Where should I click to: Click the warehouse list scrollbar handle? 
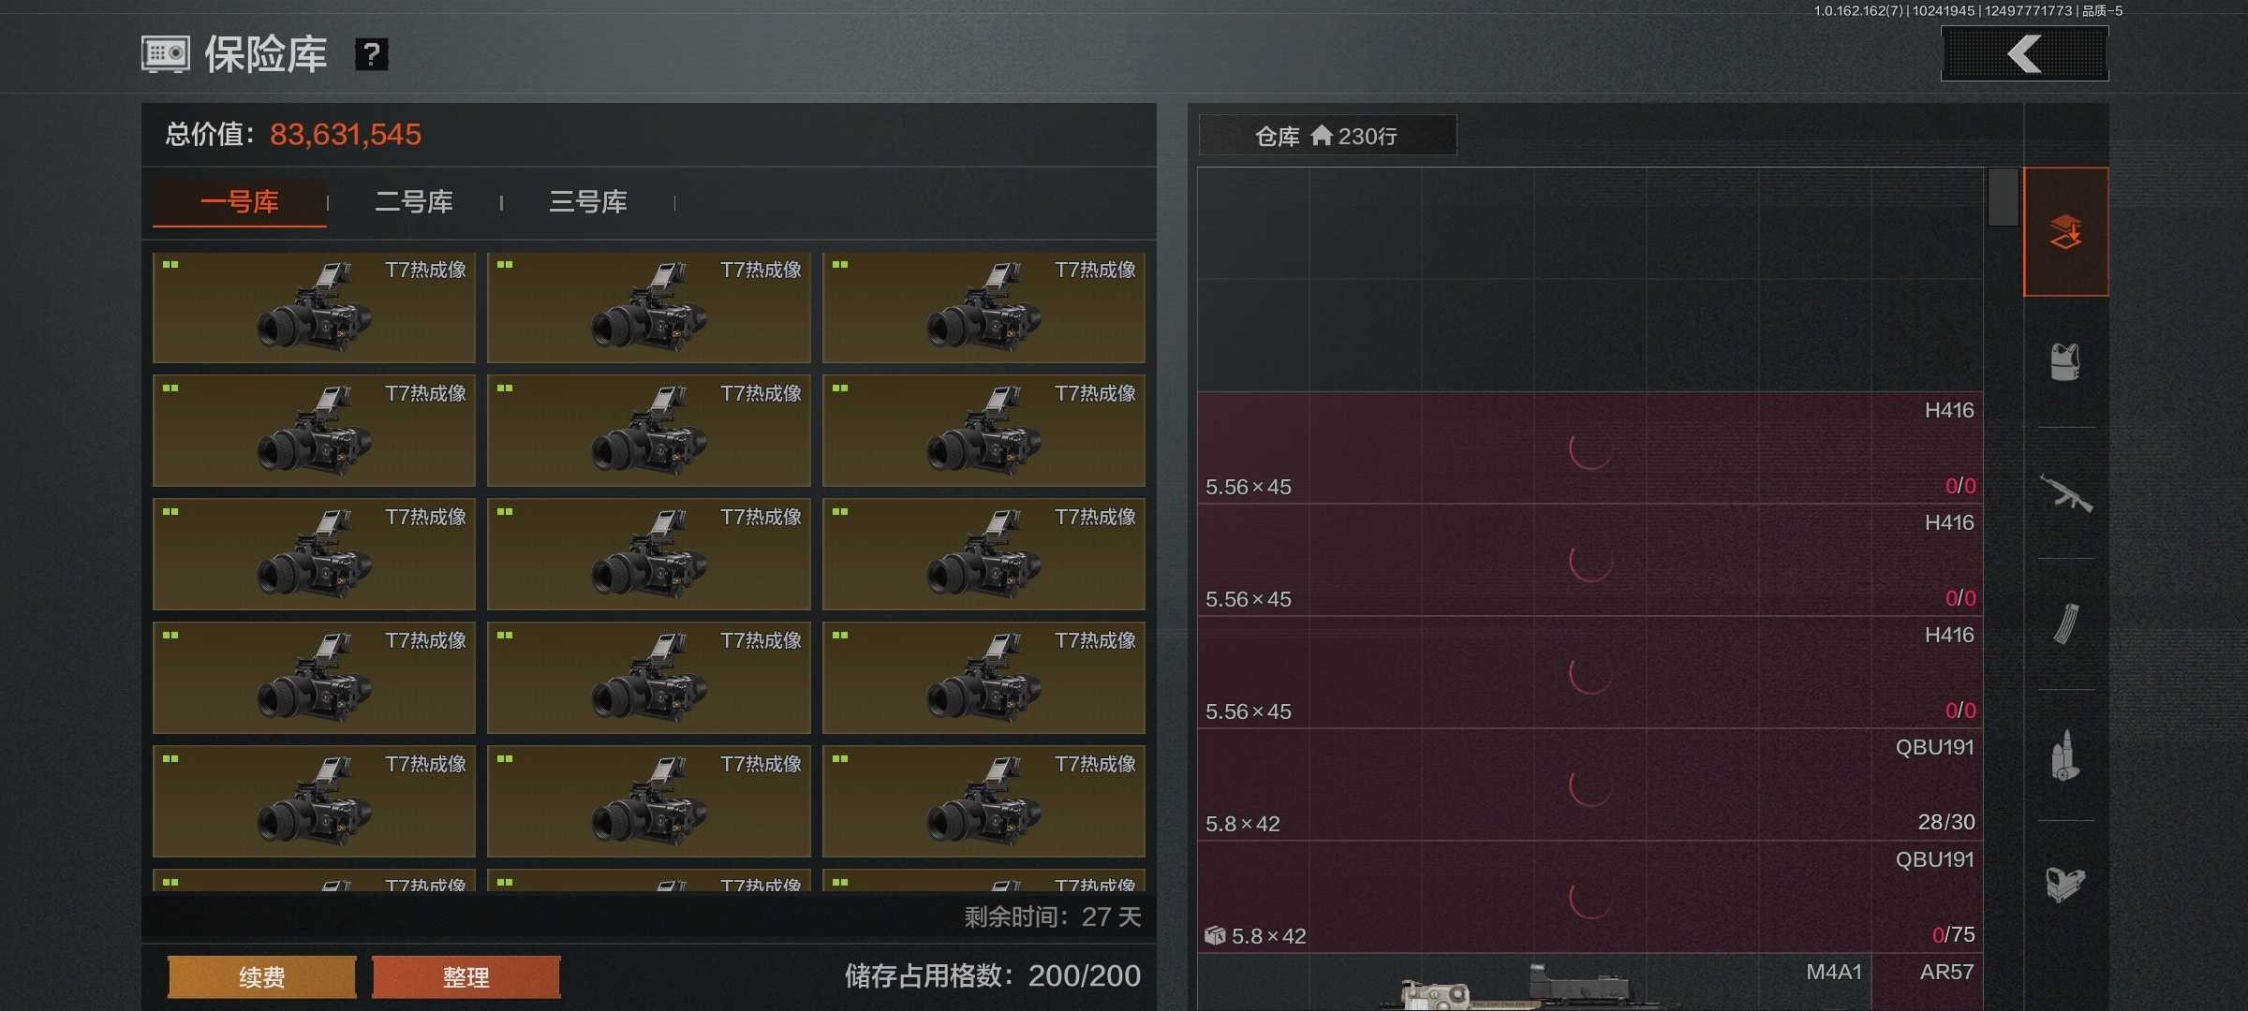tap(2003, 198)
